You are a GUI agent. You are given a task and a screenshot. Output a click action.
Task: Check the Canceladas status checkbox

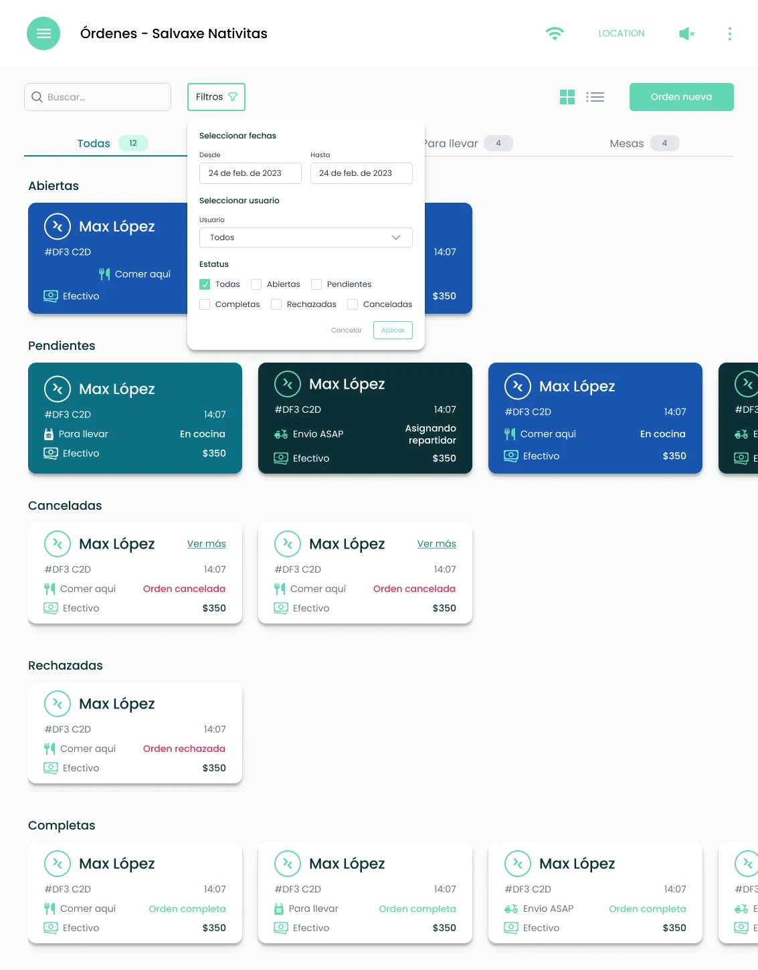point(353,304)
